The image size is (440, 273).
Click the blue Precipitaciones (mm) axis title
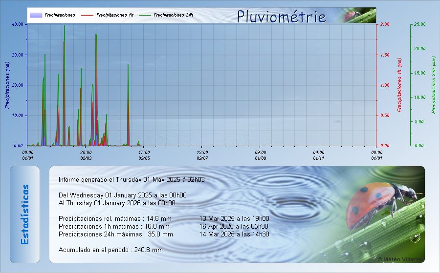[7, 85]
